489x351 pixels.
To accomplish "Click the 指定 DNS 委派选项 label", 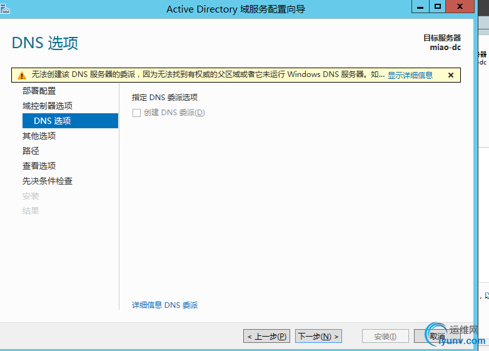I will click(164, 98).
